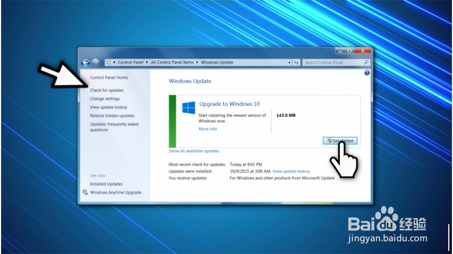The height and width of the screenshot is (254, 453).
Task: Select Control Panel breadcrumb segment
Action: click(x=130, y=62)
